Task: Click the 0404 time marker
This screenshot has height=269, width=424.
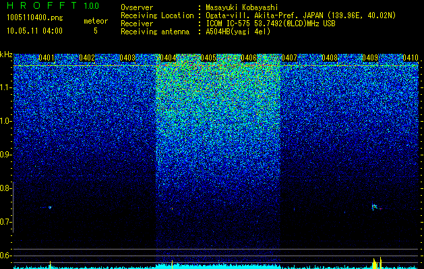Action: 168,58
